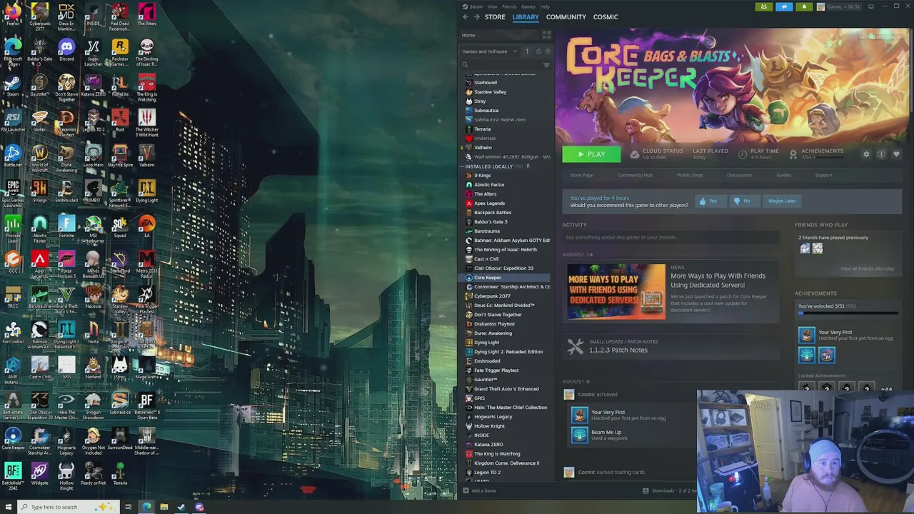
Task: Click achievements unlocked progress bar
Action: click(848, 313)
